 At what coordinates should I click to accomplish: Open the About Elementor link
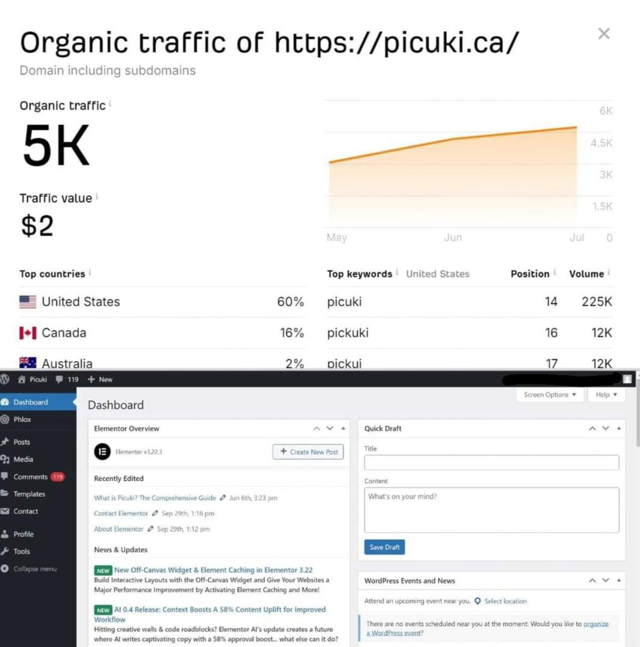[x=118, y=529]
